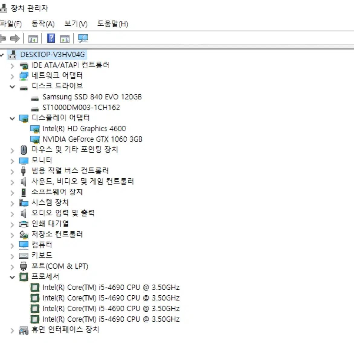
Task: Click the 소프트웨어 장치 label
Action: [x=57, y=192]
